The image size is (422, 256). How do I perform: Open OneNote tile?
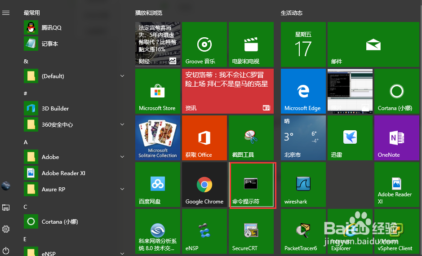tap(397, 138)
